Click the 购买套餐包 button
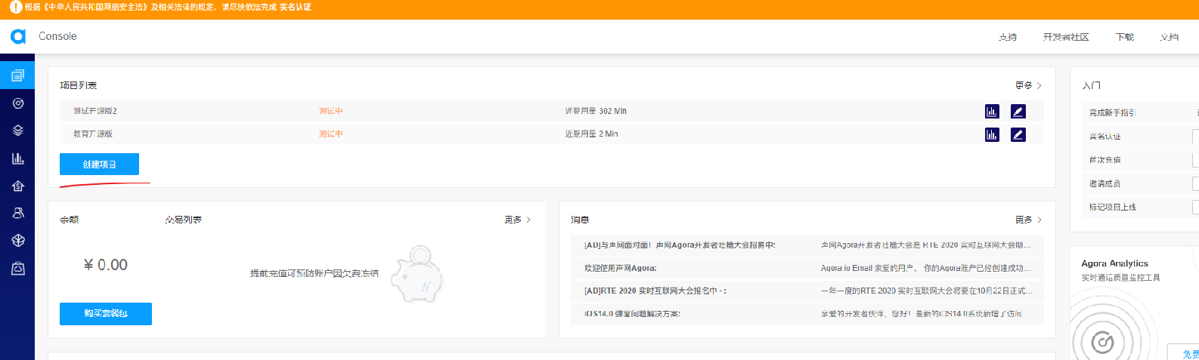Viewport: 1199px width, 360px height. [106, 313]
